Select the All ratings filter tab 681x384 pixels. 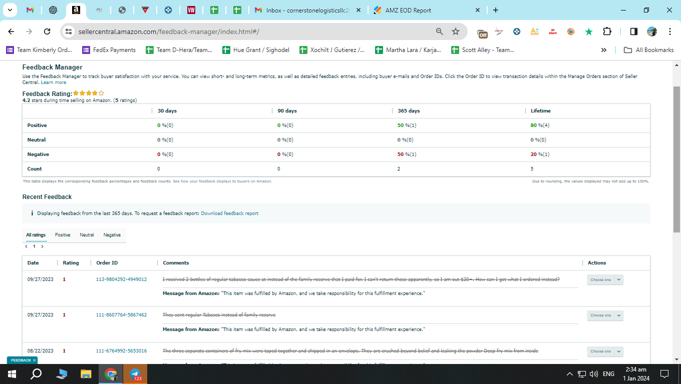[36, 235]
